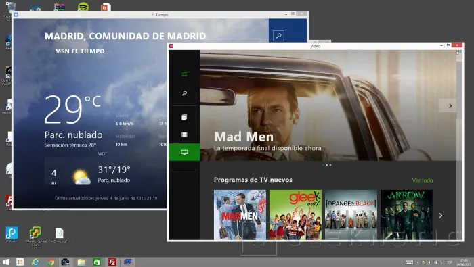
Task: Open the collection icon in Video sidebar
Action: point(184,117)
